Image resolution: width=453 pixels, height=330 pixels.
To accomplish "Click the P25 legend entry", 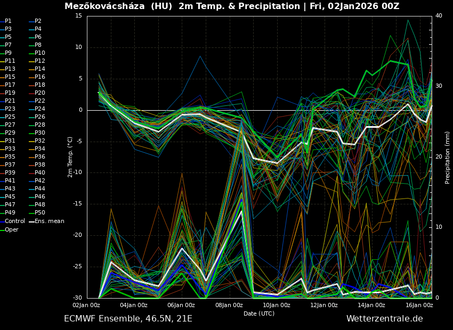I will pyautogui.click(x=10, y=117).
